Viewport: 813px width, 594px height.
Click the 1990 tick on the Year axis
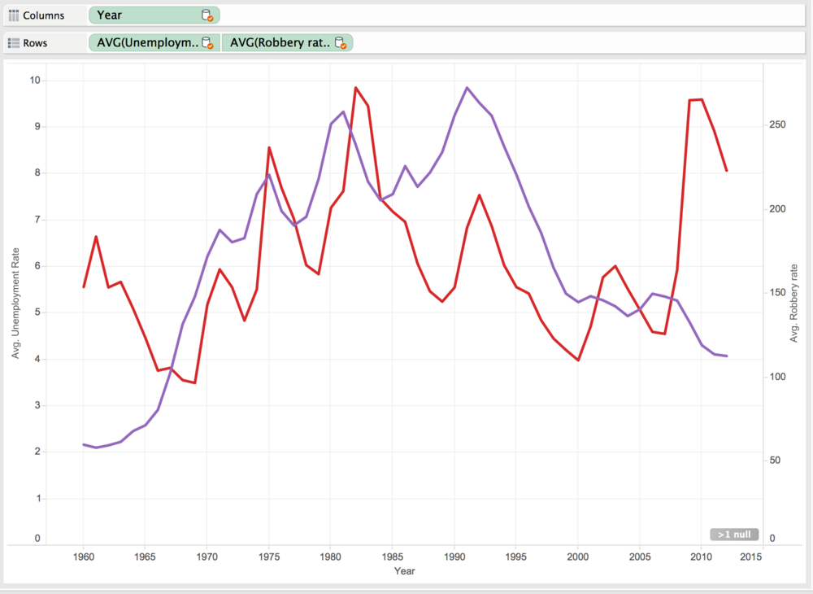coord(454,557)
